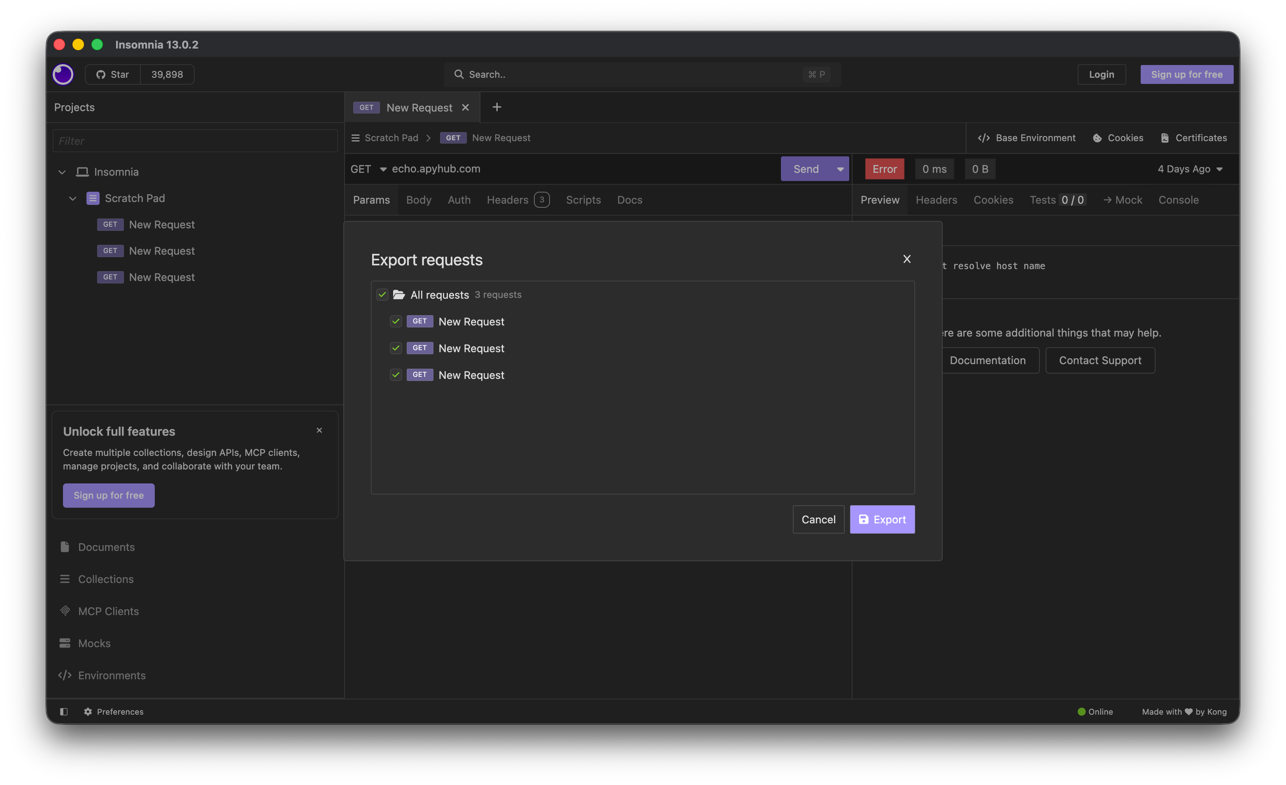Click the GitHub Star button
Viewport: 1286px width, 785px height.
point(113,74)
